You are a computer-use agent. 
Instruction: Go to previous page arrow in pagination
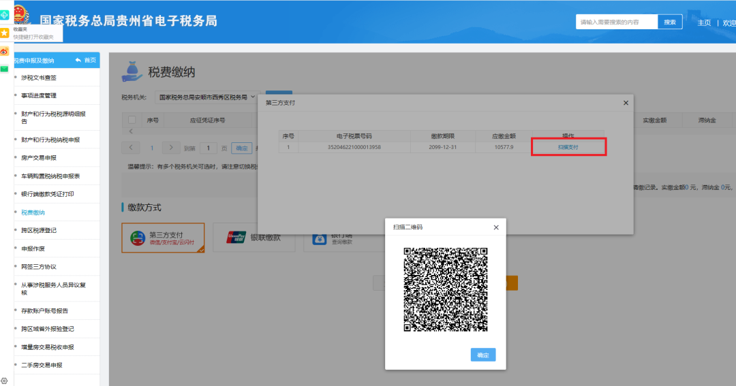click(131, 148)
